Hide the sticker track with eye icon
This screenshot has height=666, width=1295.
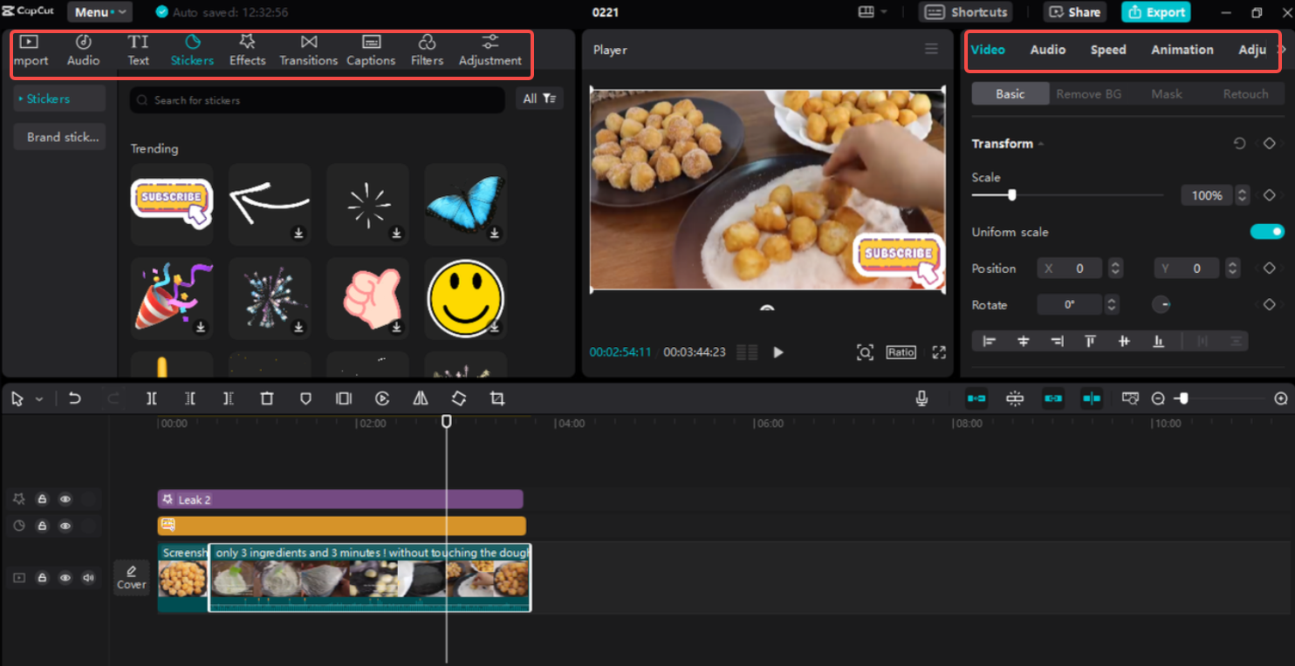[x=65, y=526]
